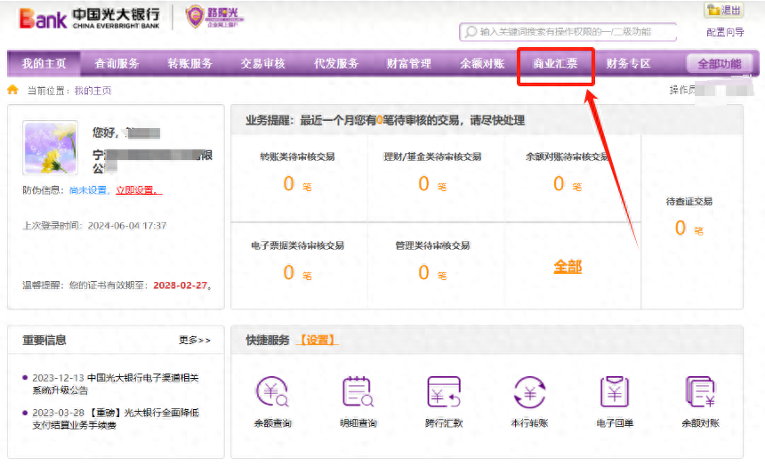765x466 pixels.
Task: Open the 2023-12-13 system upgrade announcement
Action: pyautogui.click(x=115, y=382)
